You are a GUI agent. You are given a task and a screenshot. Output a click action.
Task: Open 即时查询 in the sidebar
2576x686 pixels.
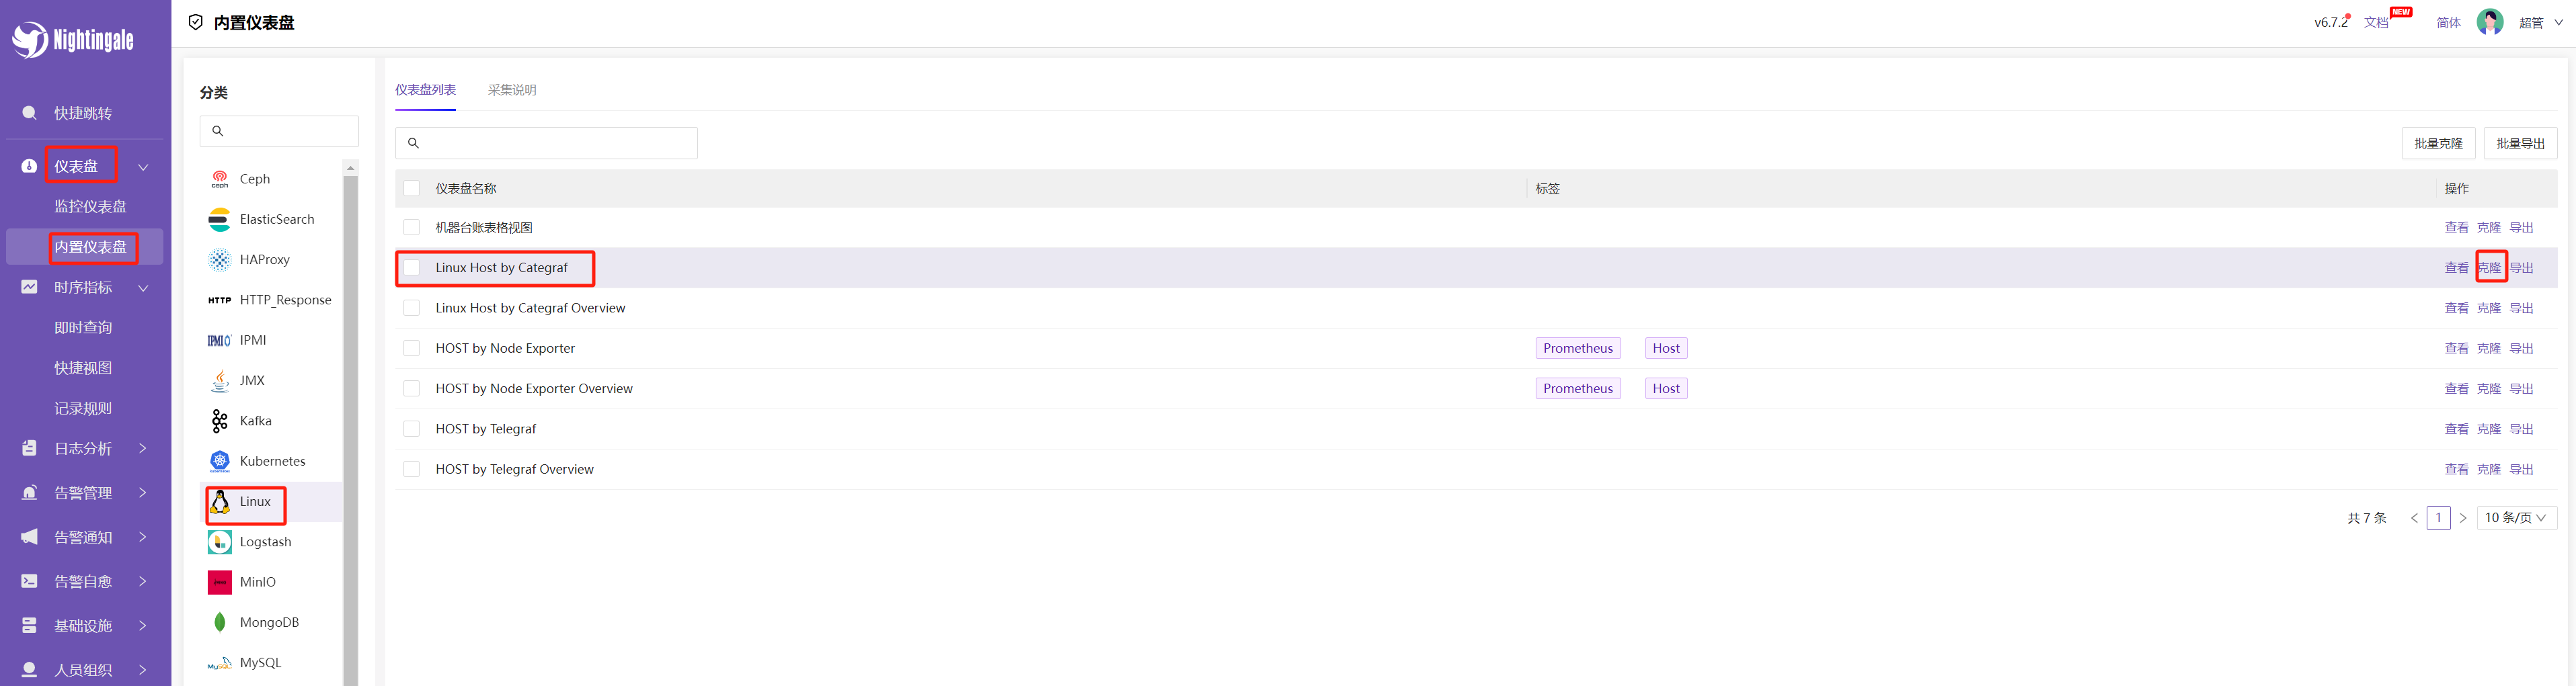[83, 327]
